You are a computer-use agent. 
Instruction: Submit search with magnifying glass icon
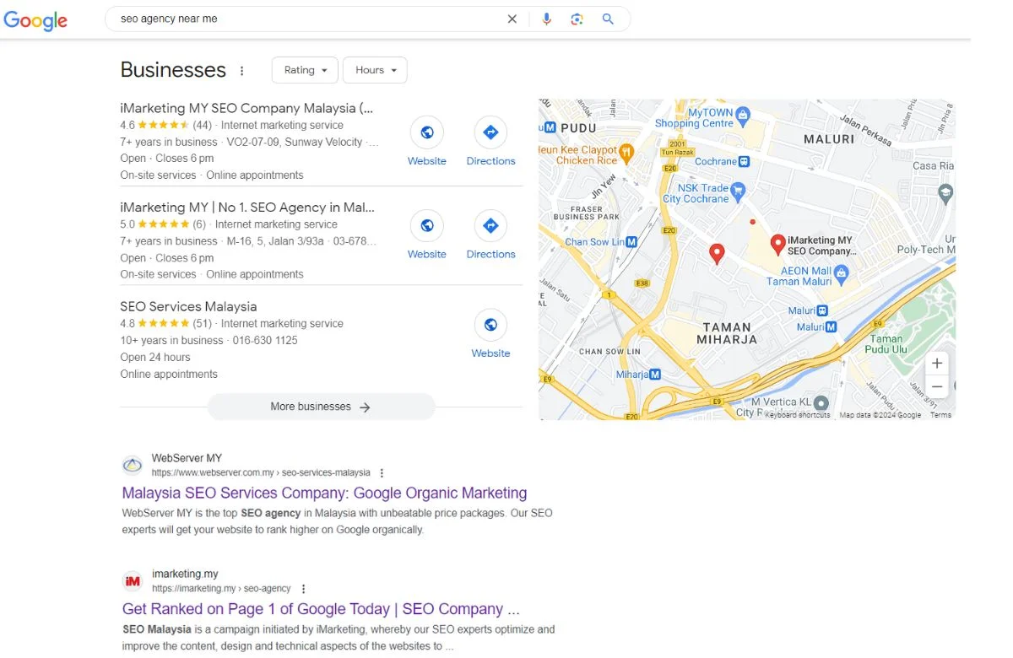tap(608, 19)
